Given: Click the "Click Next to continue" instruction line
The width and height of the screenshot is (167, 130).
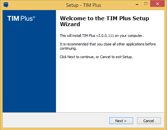Looking at the screenshot, I should pos(96,57).
